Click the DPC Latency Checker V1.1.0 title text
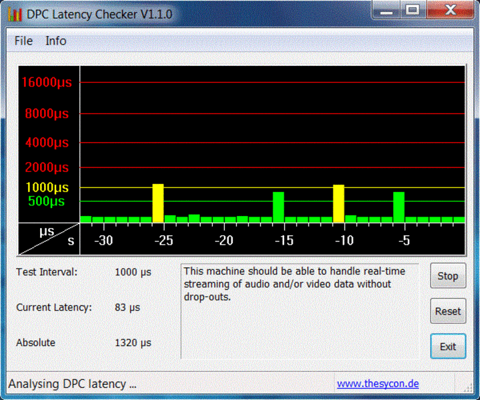 click(99, 15)
